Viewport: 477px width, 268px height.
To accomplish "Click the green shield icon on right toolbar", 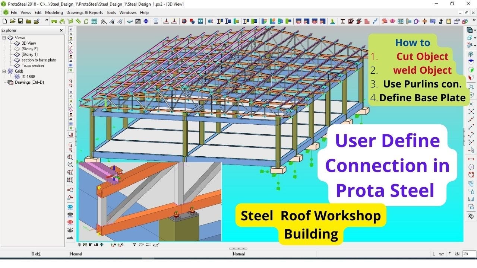I will tap(471, 70).
